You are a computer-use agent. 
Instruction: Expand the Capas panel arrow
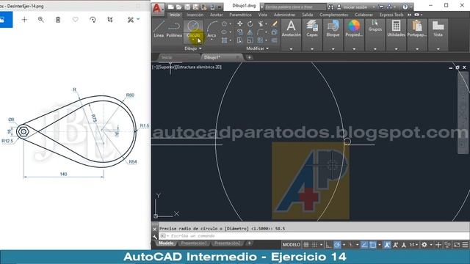[x=312, y=48]
